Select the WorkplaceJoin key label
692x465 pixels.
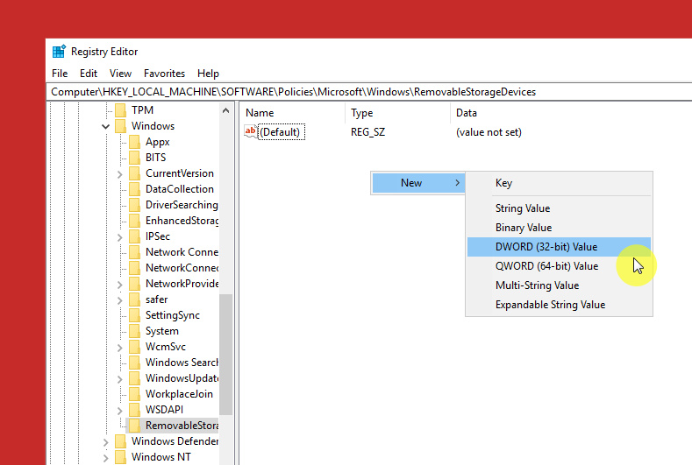point(179,394)
